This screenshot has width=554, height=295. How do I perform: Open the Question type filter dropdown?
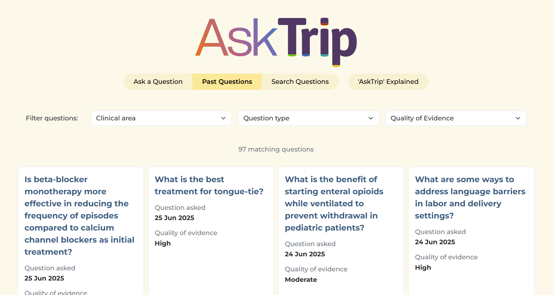(x=308, y=118)
